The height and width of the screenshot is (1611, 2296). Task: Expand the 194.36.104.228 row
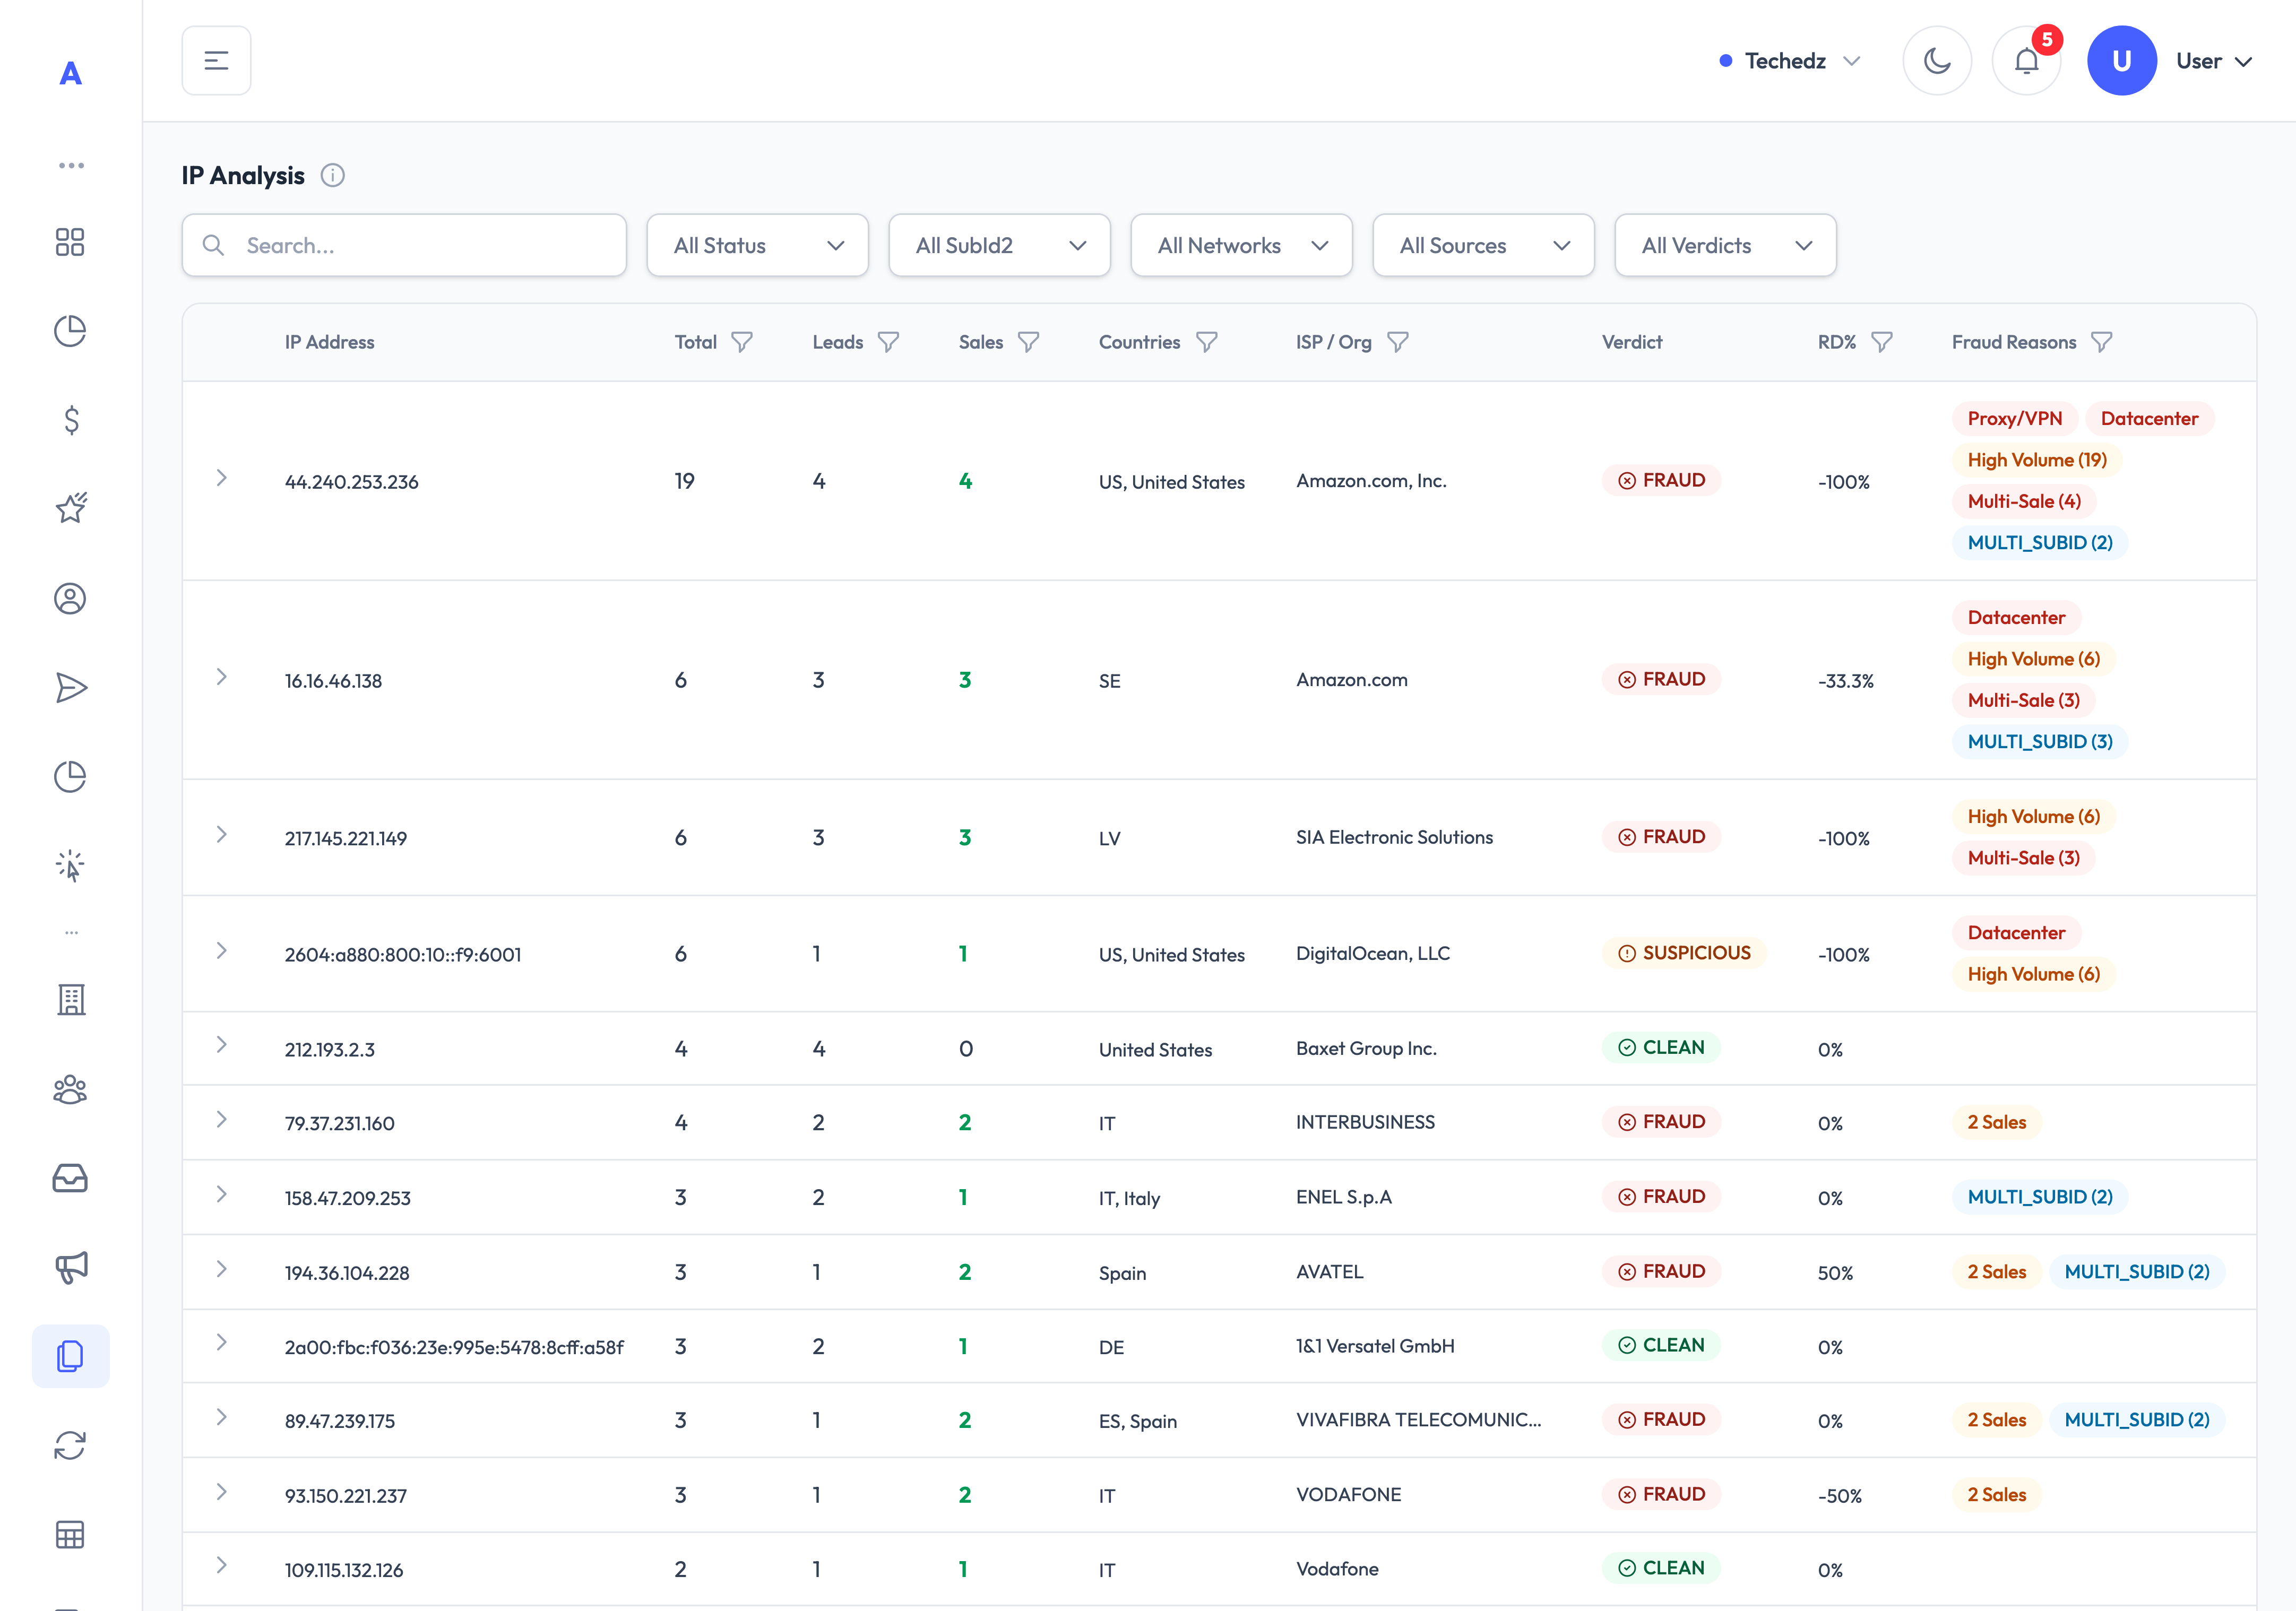coord(222,1269)
